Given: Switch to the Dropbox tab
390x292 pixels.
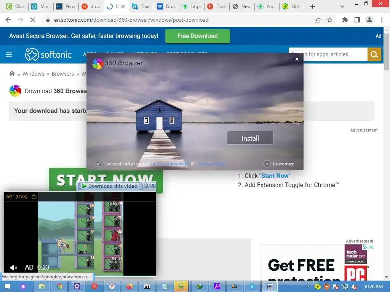Looking at the screenshot, I should pos(167,6).
